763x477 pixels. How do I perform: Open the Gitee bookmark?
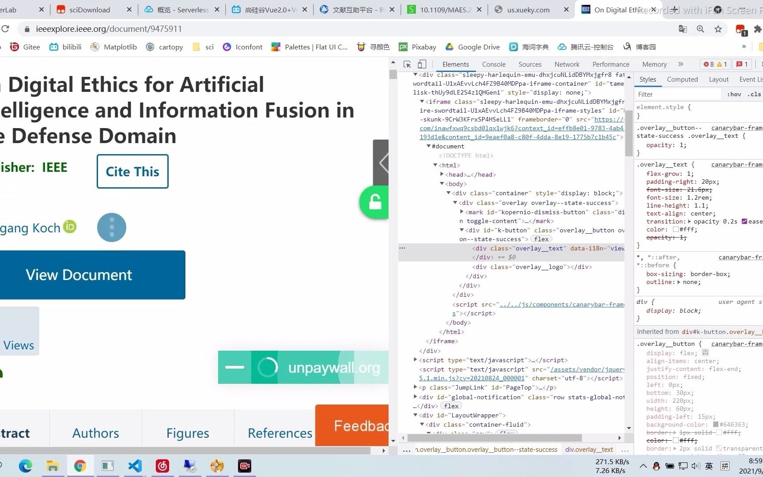[25, 47]
